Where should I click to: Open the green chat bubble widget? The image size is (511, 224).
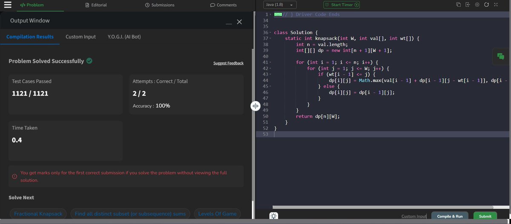500,56
